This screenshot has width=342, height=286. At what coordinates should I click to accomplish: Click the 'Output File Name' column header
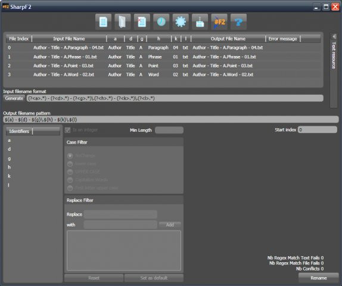click(228, 39)
